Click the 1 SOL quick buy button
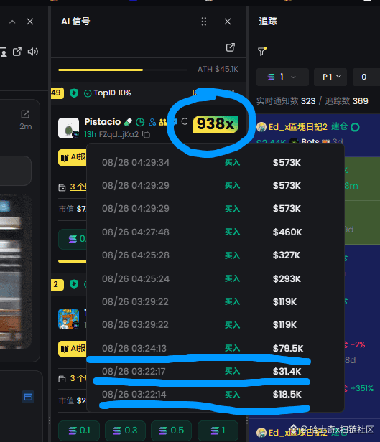Image resolution: width=380 pixels, height=442 pixels. (x=218, y=431)
